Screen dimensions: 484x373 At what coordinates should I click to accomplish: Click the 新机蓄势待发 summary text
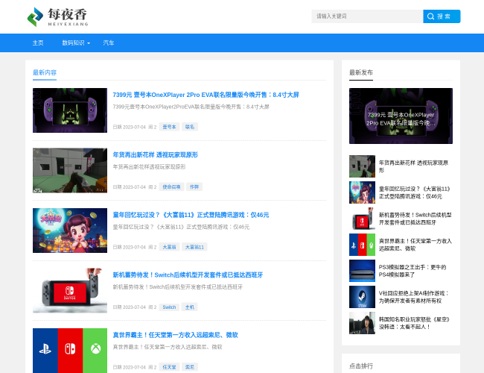point(178,286)
